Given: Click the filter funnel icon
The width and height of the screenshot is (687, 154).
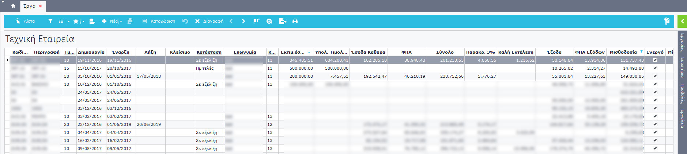Looking at the screenshot, I should [x=50, y=21].
